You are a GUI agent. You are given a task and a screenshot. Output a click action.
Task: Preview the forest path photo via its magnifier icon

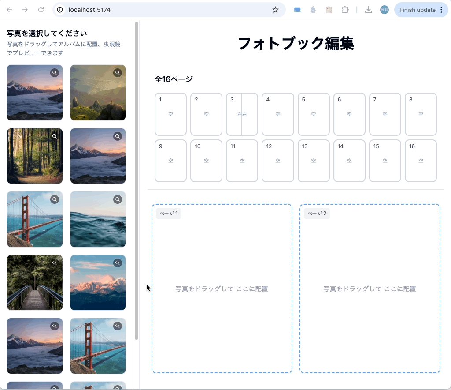pos(55,136)
